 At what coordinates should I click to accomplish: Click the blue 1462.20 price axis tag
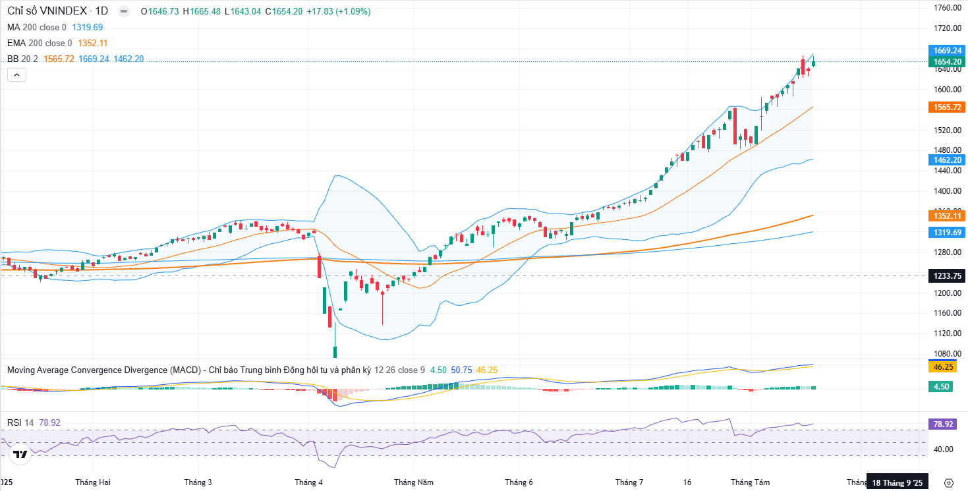tap(946, 159)
